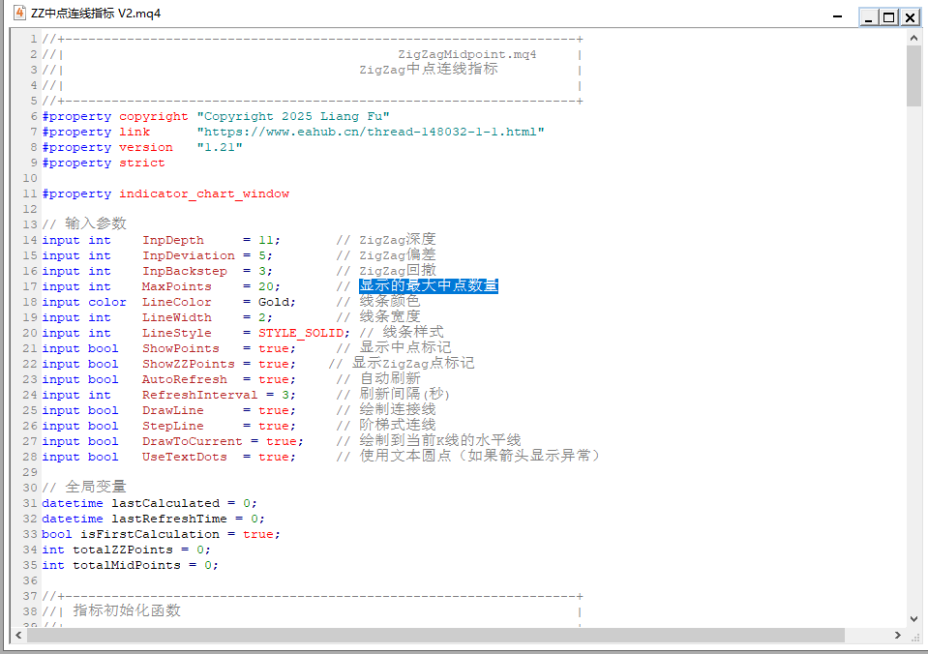
Task: Click the InpBackstep variable name
Action: (x=185, y=271)
